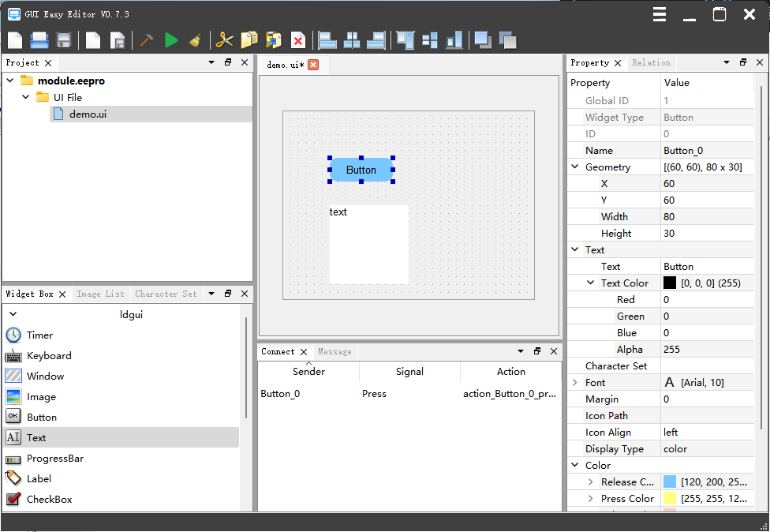770x532 pixels.
Task: Save the current UI file (page with disk icon)
Action: tap(118, 40)
